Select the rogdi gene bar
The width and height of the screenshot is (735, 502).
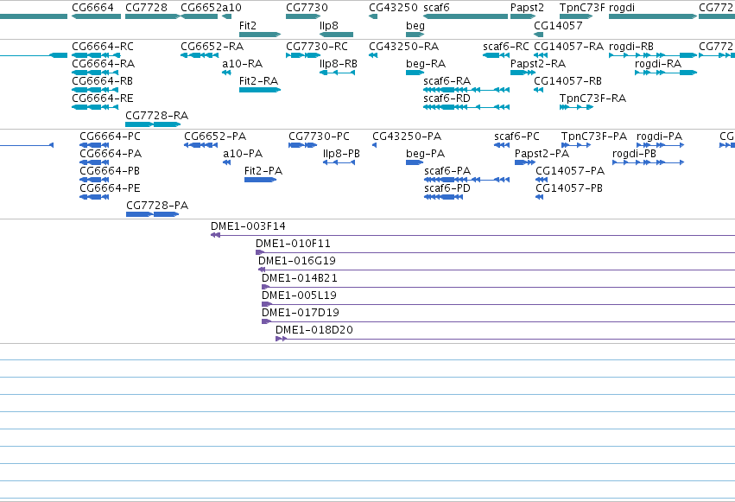(653, 16)
